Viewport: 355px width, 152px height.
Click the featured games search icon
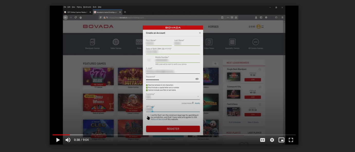(215, 64)
